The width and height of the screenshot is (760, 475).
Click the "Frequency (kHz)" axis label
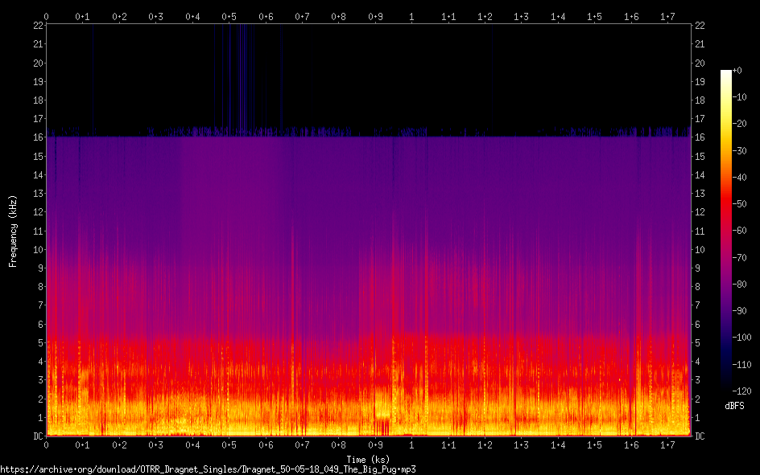[x=12, y=231]
